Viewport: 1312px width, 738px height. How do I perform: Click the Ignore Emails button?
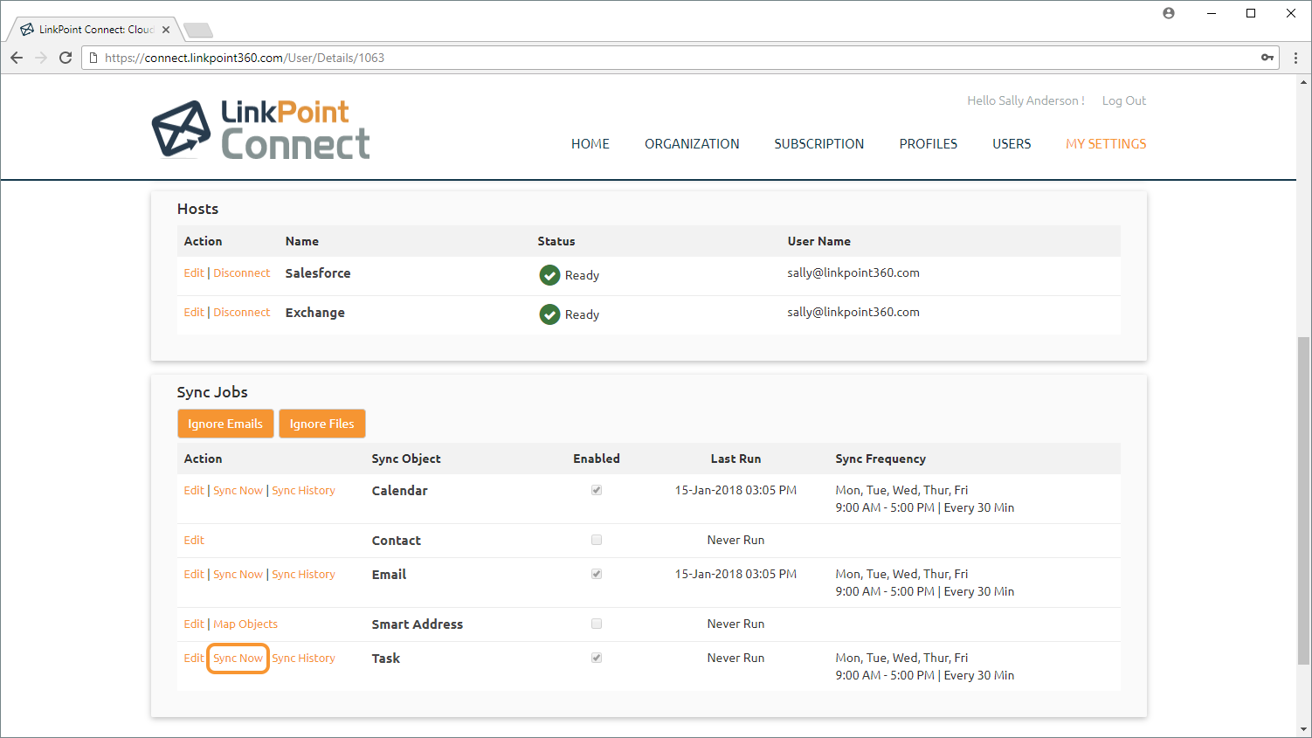click(225, 424)
